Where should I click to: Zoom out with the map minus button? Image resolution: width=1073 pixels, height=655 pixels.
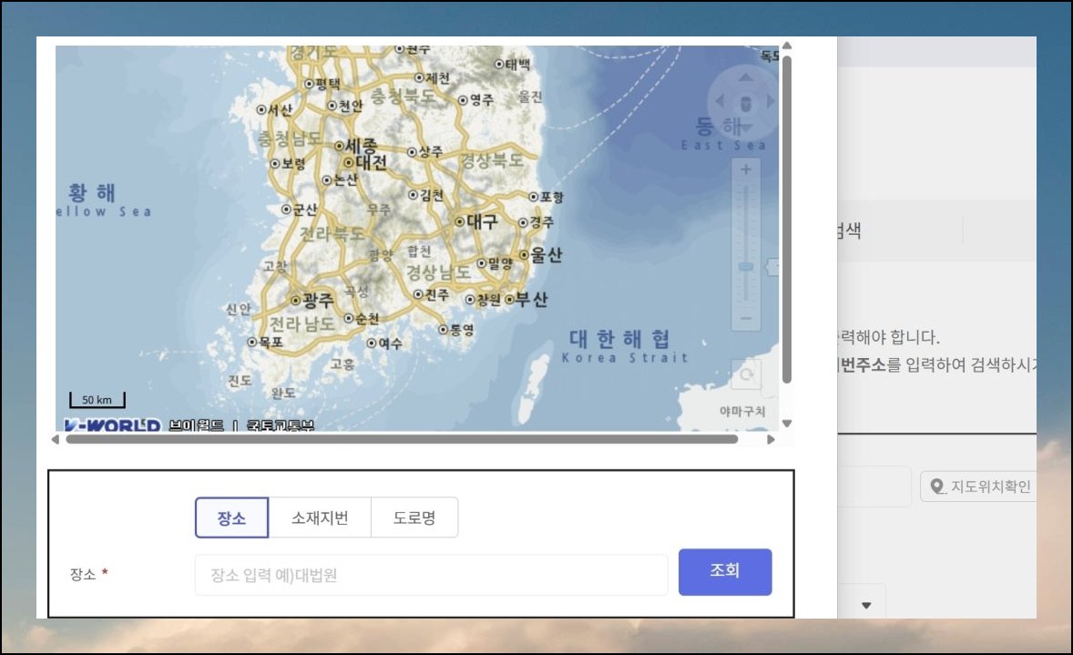(x=746, y=318)
